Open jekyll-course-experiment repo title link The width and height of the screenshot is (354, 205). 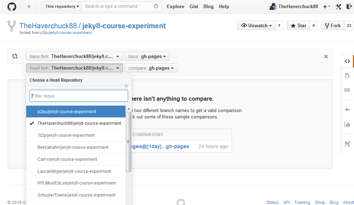[x=124, y=26]
